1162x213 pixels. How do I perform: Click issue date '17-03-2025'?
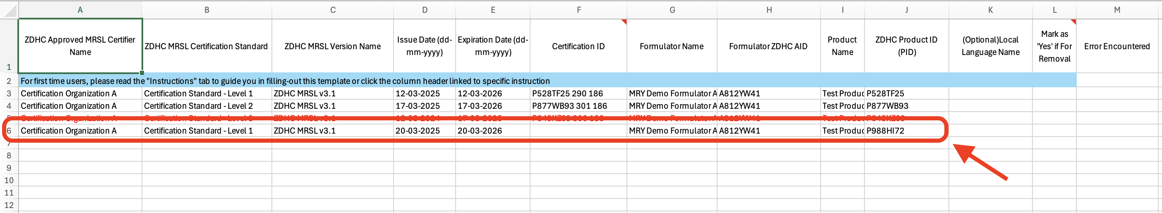click(425, 105)
